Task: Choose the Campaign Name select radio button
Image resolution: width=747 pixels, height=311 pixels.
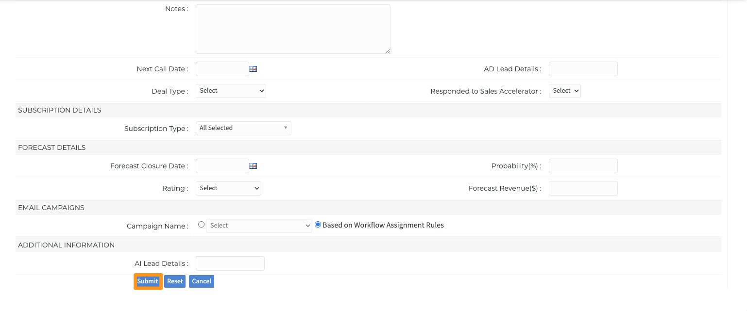Action: (x=201, y=225)
